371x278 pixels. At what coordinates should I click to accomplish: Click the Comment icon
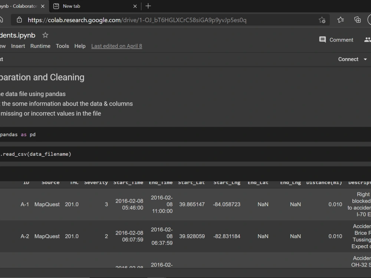(322, 40)
